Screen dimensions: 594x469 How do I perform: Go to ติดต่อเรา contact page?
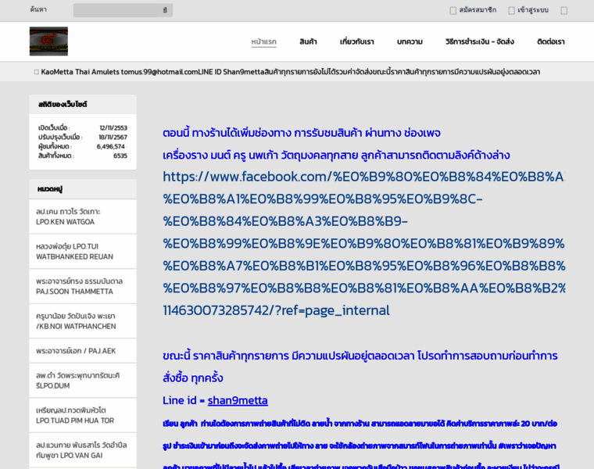coord(550,42)
